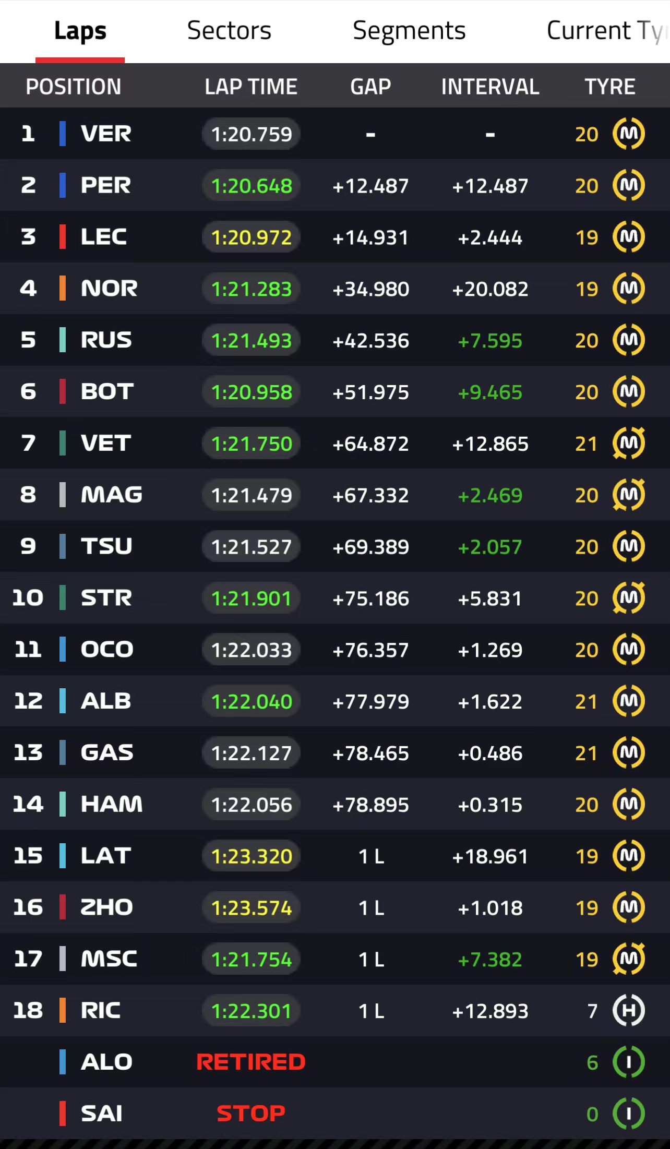Open the Segments tab
Image resolution: width=670 pixels, height=1149 pixels.
point(409,31)
